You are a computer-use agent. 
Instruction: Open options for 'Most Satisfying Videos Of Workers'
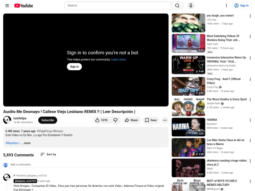click(250, 36)
